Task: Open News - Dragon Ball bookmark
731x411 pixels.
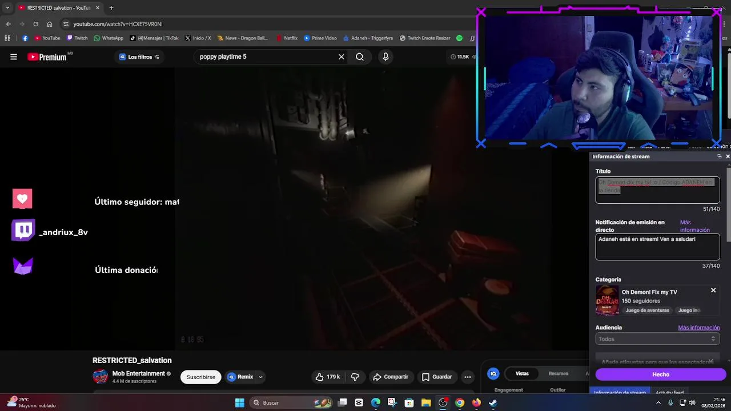Action: [x=242, y=38]
